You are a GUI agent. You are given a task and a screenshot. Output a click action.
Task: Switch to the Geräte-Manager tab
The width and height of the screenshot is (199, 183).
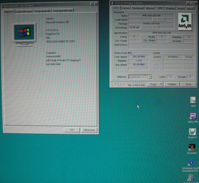coord(24,11)
